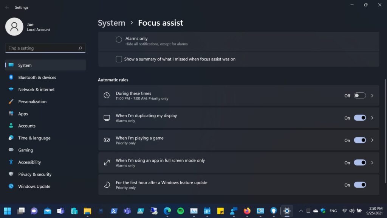
Task: Open Spotify from the taskbar
Action: point(181,211)
